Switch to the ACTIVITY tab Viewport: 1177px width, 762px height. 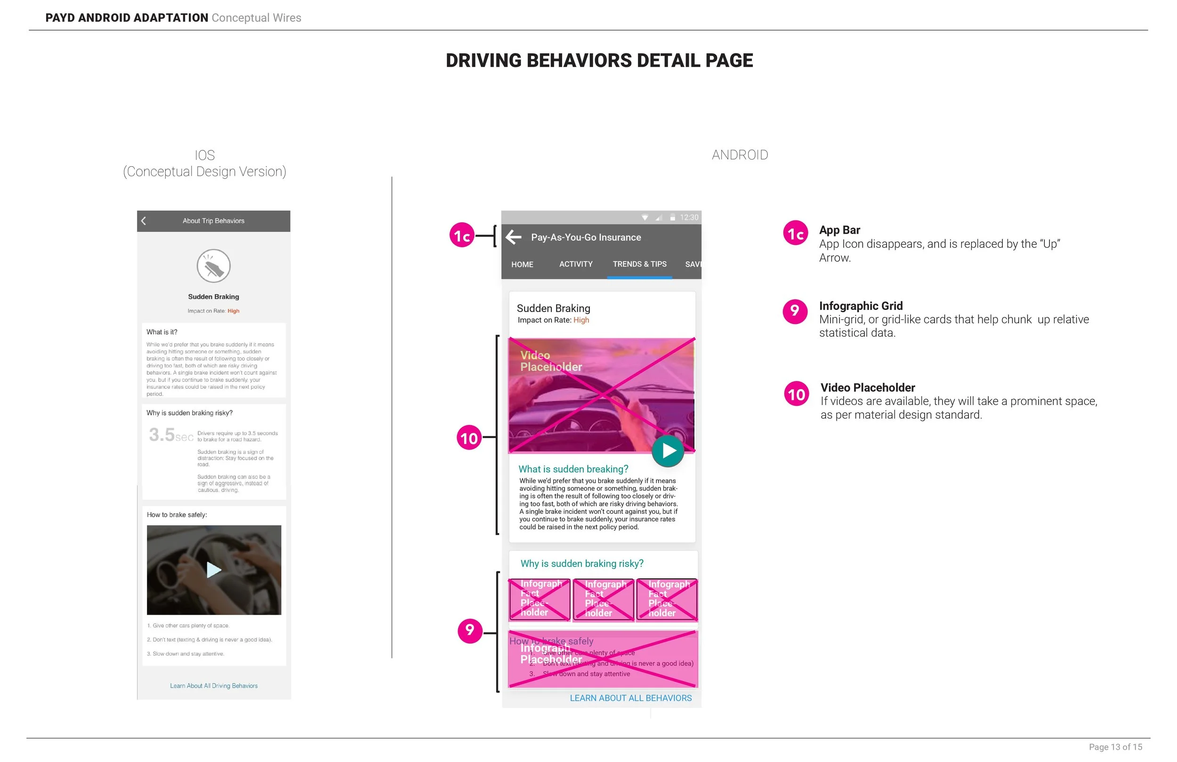576,264
